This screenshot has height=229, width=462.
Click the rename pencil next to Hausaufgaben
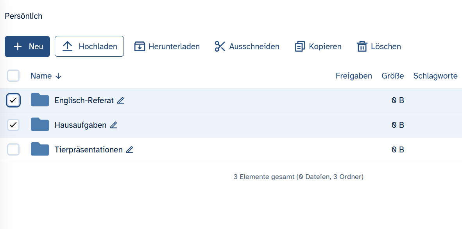(x=113, y=125)
